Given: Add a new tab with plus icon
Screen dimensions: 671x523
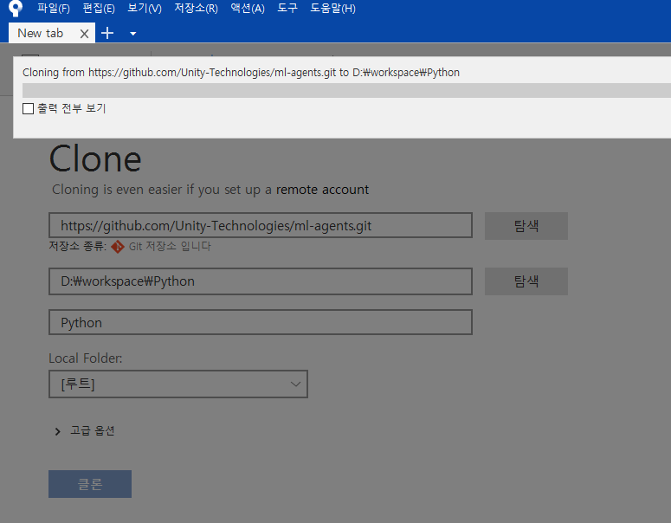Looking at the screenshot, I should click(107, 33).
